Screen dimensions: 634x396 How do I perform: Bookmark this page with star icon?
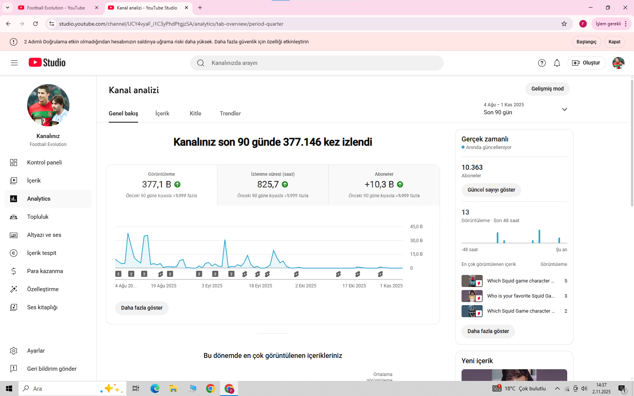564,24
